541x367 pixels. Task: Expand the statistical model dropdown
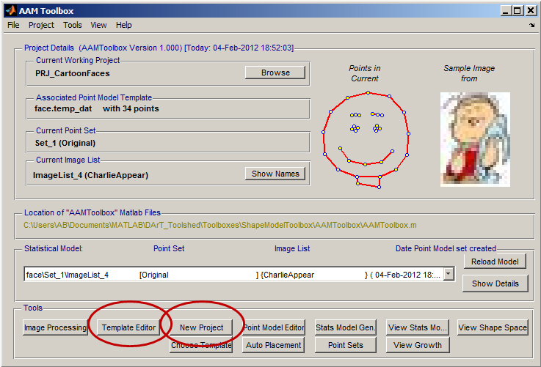449,275
